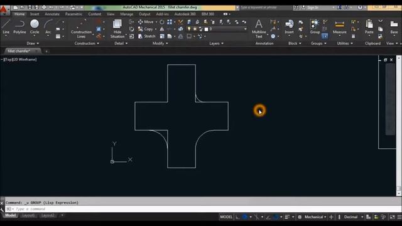Viewport: 402px width, 226px height.
Task: Click the keyword search box
Action: click(x=266, y=8)
